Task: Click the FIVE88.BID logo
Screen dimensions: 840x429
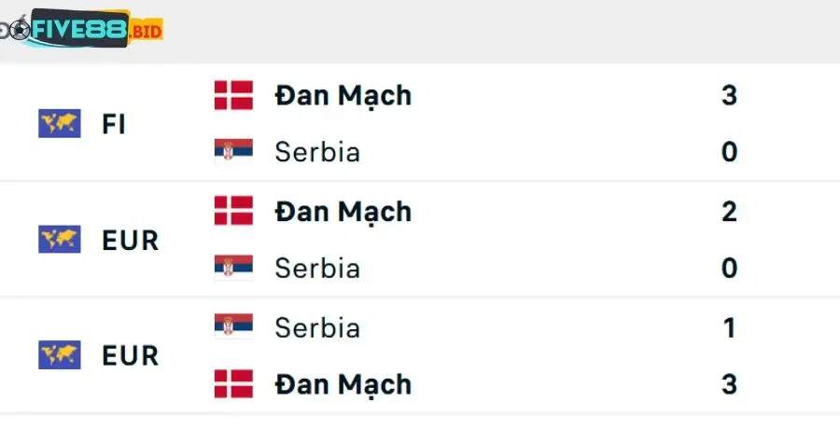Action: (82, 29)
